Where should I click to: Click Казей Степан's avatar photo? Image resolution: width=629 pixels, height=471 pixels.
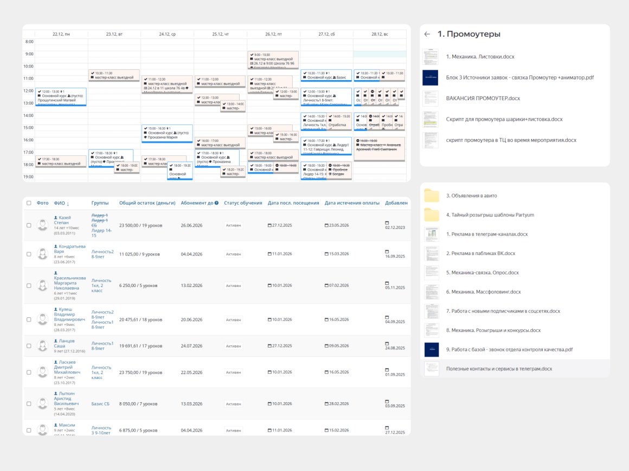pos(42,225)
